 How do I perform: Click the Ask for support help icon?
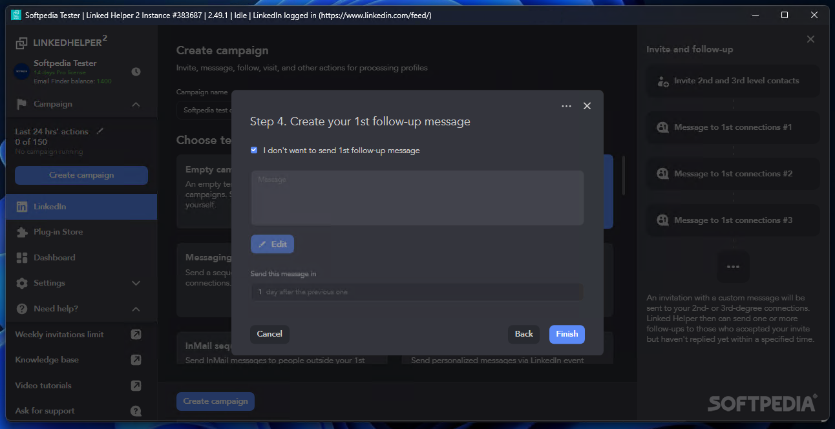point(136,411)
